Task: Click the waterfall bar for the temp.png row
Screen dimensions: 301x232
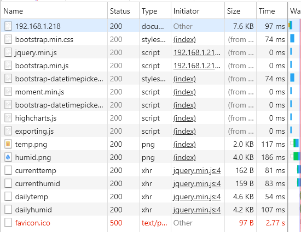Action: click(296, 143)
